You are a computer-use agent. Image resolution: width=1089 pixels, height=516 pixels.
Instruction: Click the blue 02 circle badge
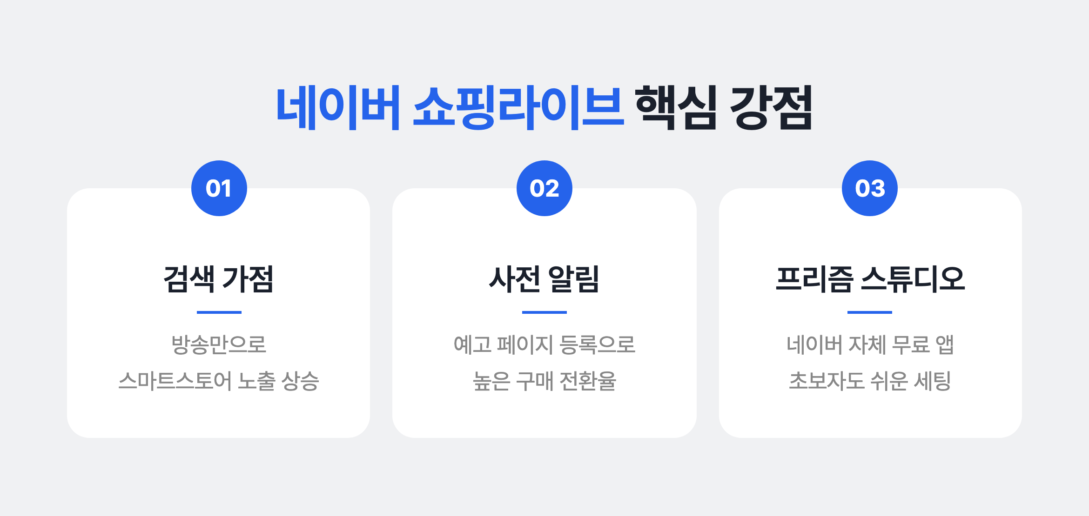pyautogui.click(x=544, y=188)
